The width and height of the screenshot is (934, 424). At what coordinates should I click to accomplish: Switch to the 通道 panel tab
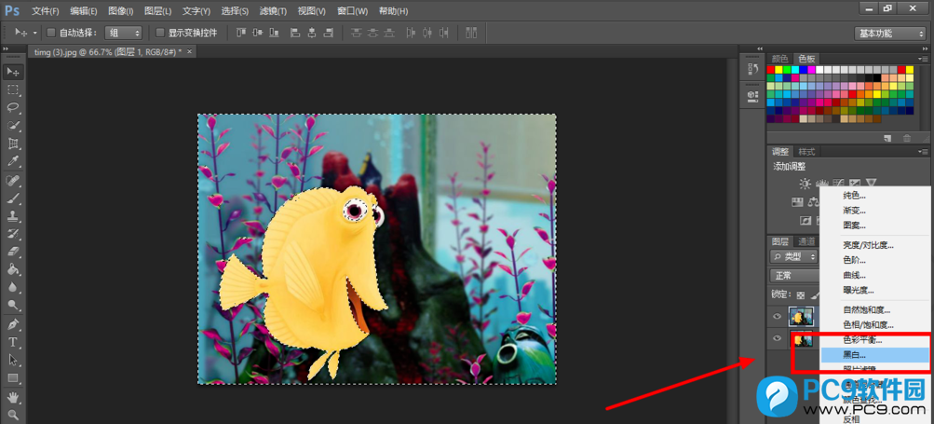point(806,241)
